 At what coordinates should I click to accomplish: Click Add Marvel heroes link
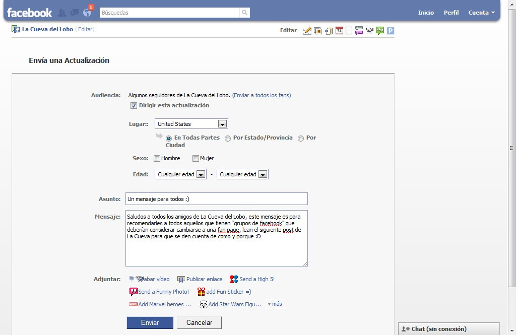[165, 304]
